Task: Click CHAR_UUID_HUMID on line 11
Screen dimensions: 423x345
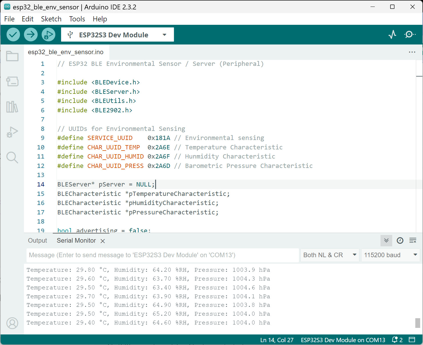Action: [x=116, y=157]
